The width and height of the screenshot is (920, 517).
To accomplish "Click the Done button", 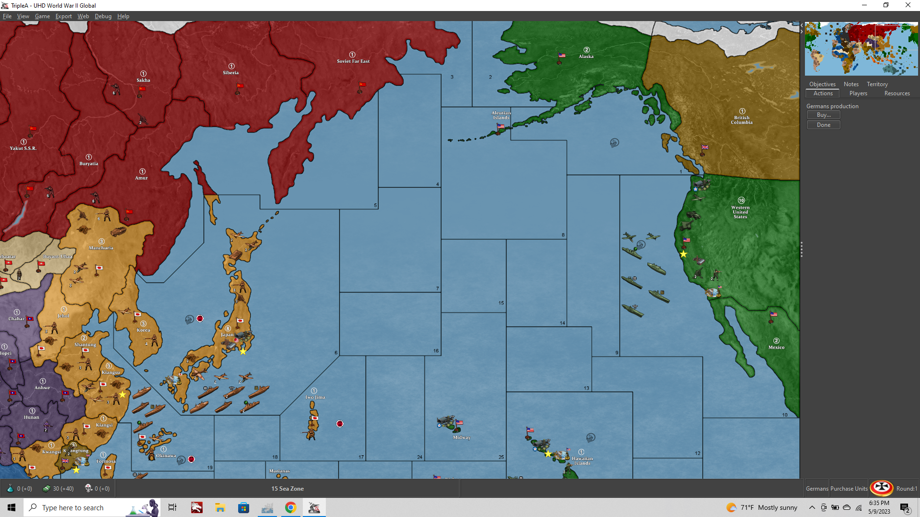I will [823, 125].
